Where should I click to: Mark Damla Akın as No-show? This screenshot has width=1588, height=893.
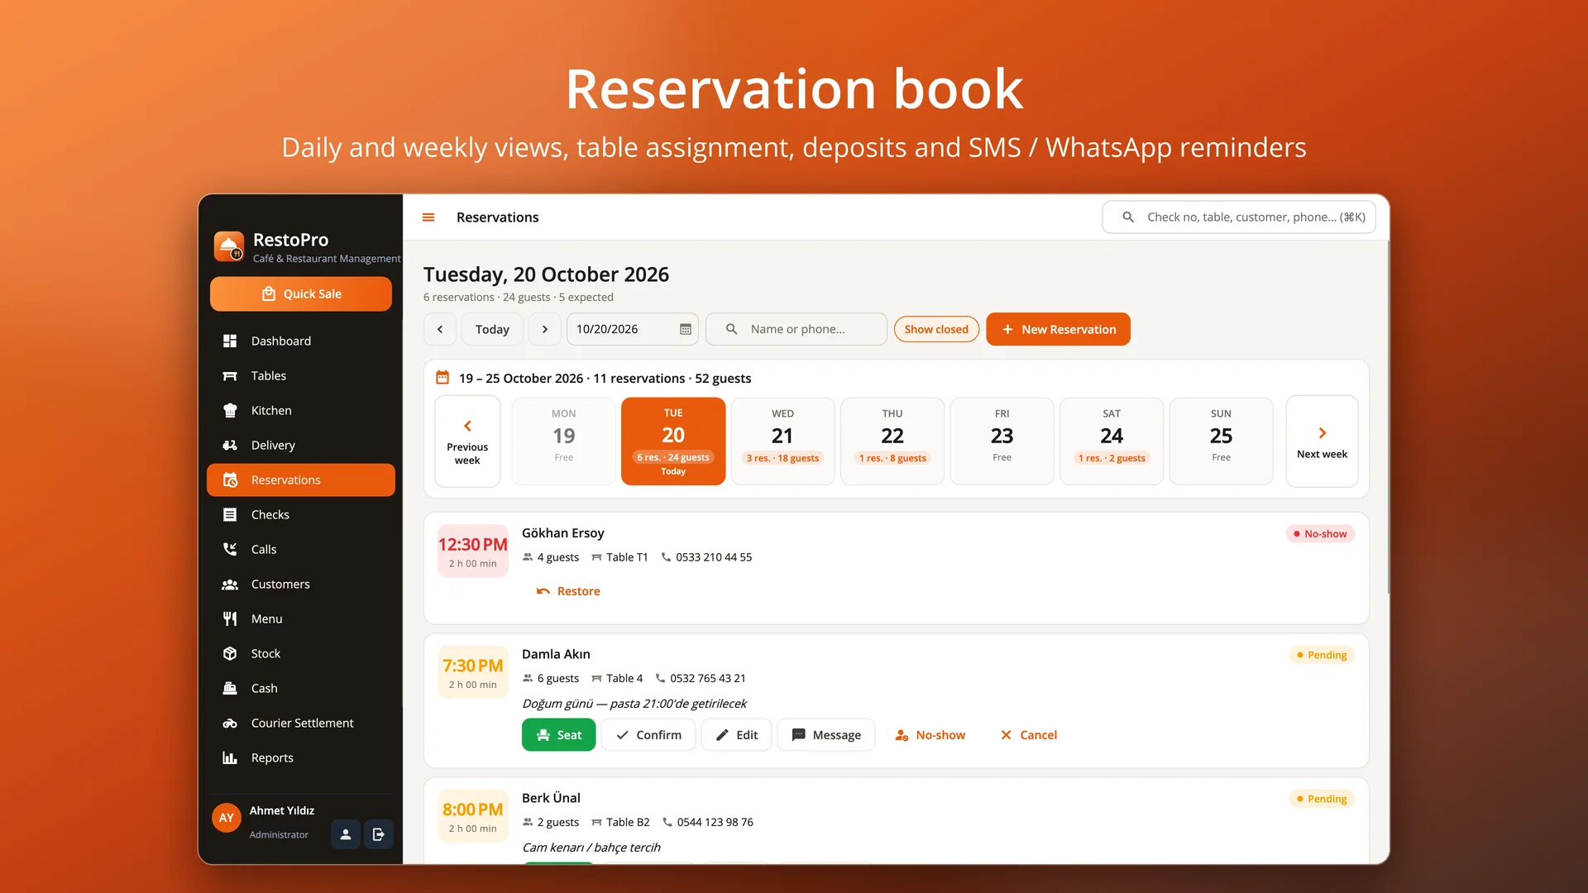930,735
